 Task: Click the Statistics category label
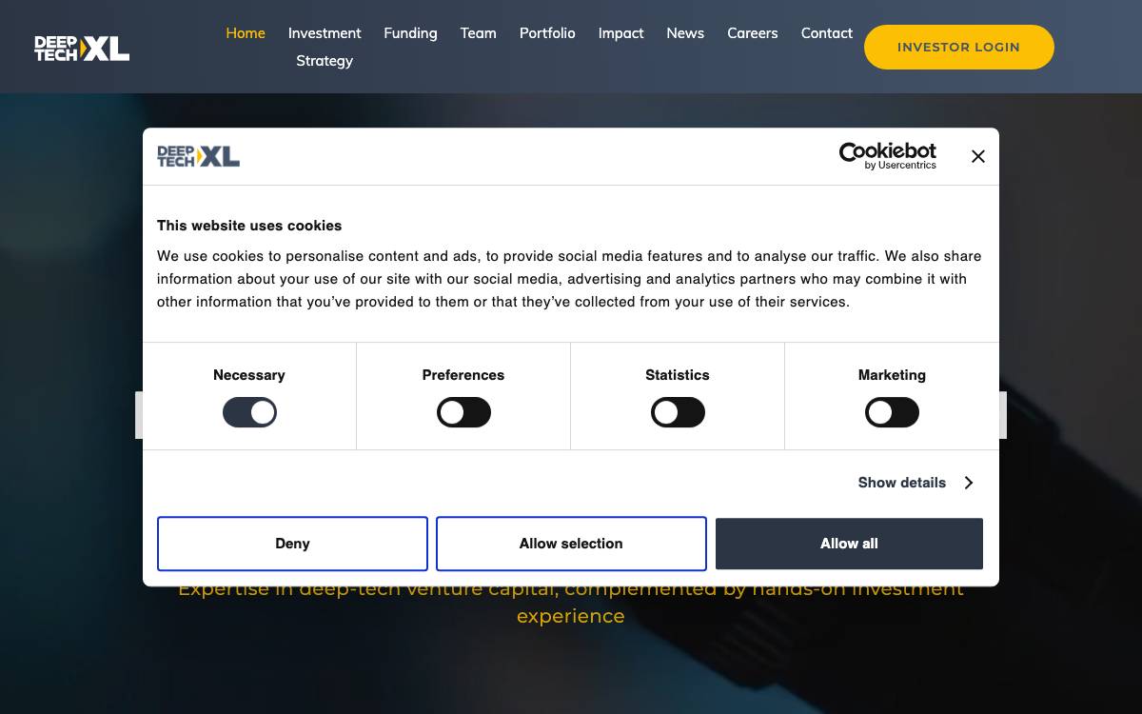tap(678, 375)
